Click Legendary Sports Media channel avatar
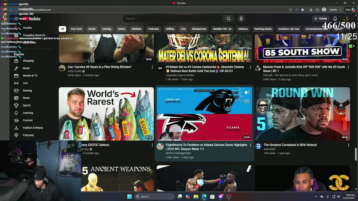The height and width of the screenshot is (201, 358). pyautogui.click(x=160, y=68)
